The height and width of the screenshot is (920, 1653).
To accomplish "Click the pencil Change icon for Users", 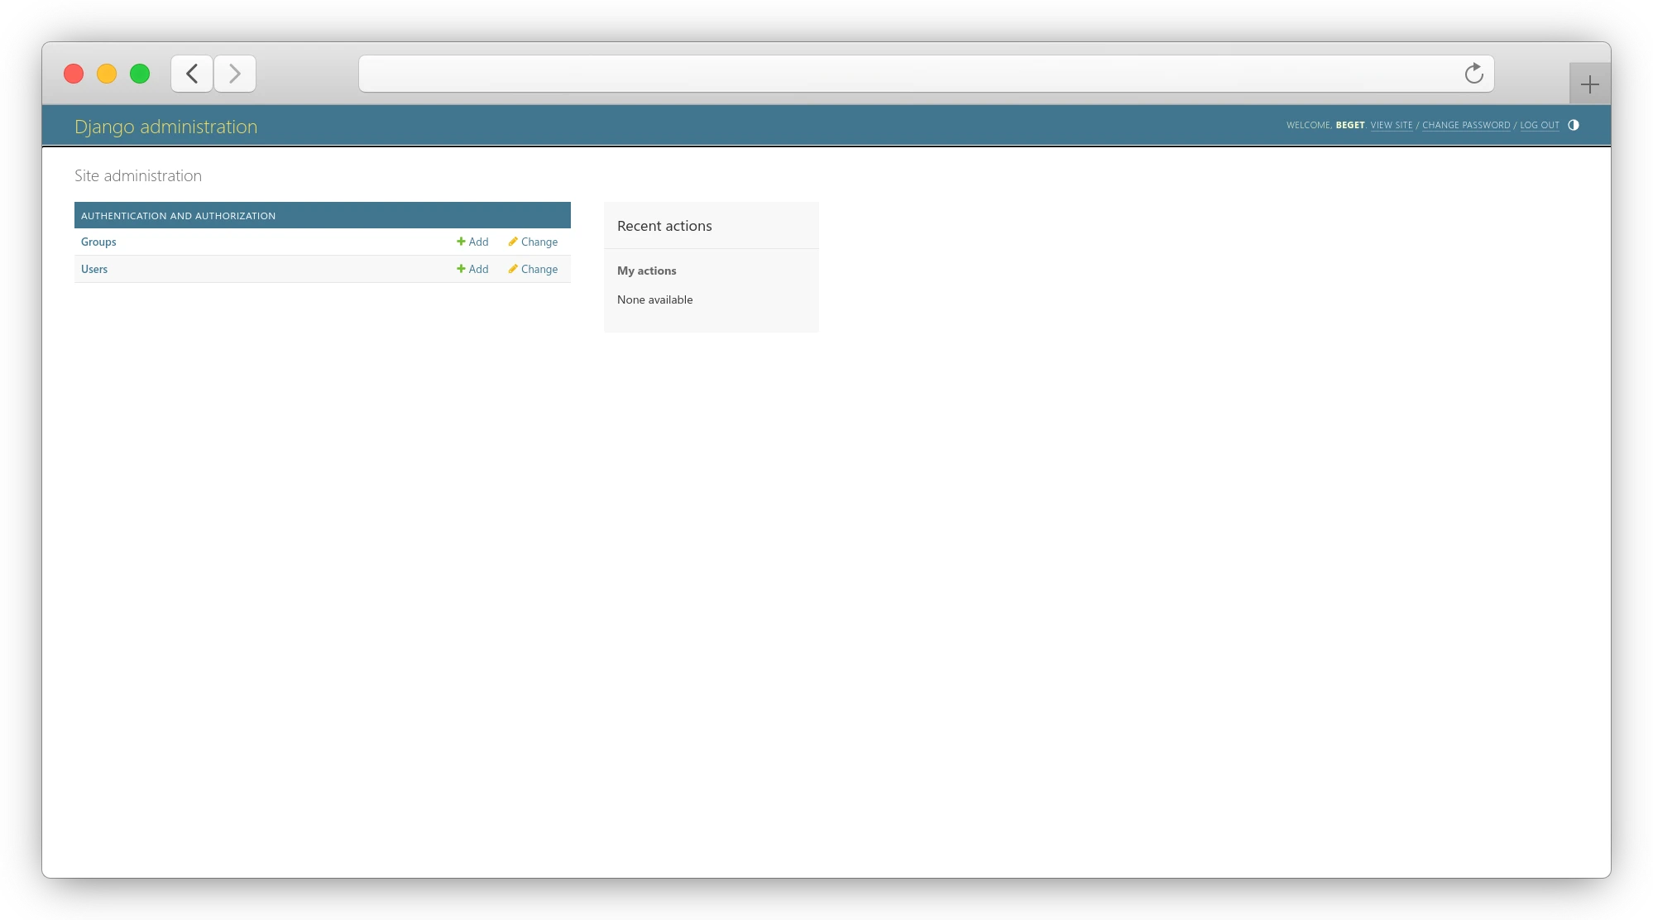I will click(x=513, y=269).
